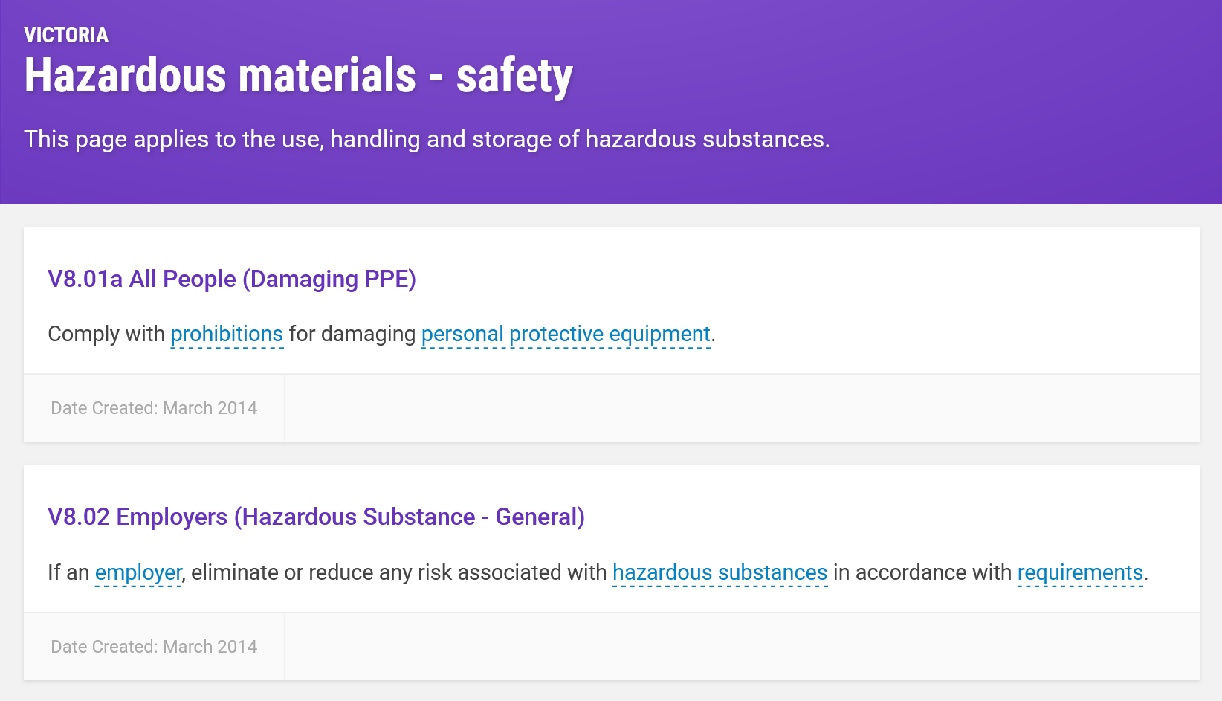Click the V8.01a card's empty footer area

[x=742, y=408]
